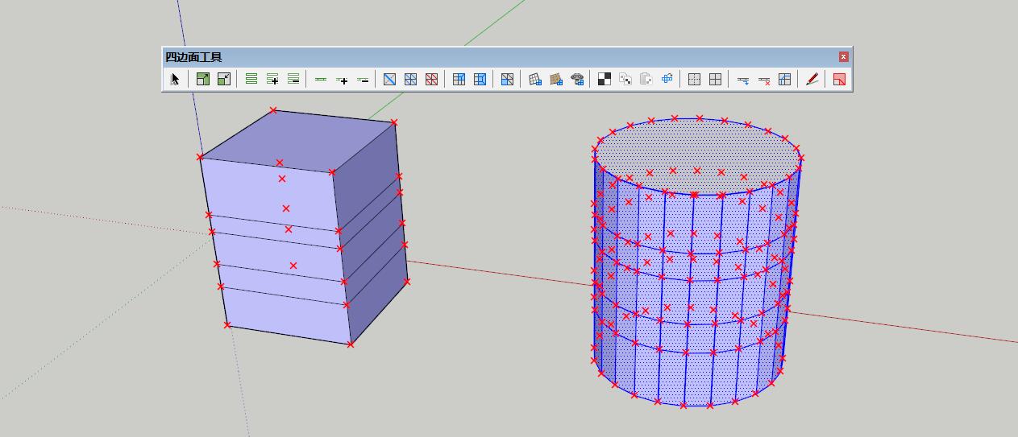Click convert mesh to quads icon
Screen dimensions: 1018x437
click(x=459, y=79)
